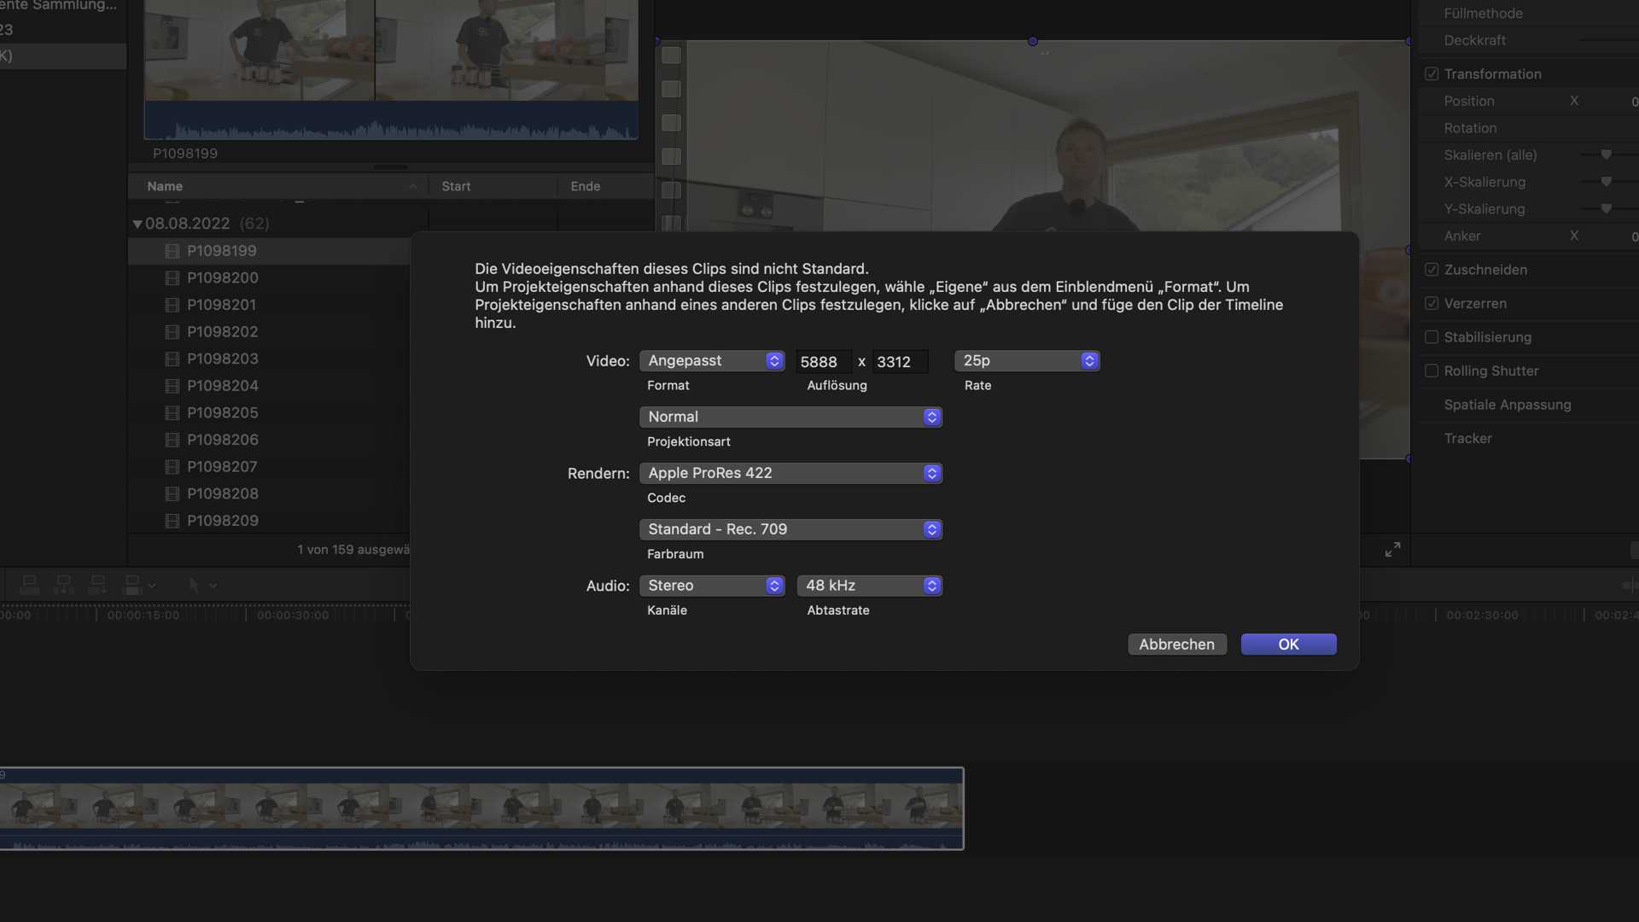This screenshot has height=922, width=1639.
Task: Collapse the 08.08.2022 event group
Action: 137,224
